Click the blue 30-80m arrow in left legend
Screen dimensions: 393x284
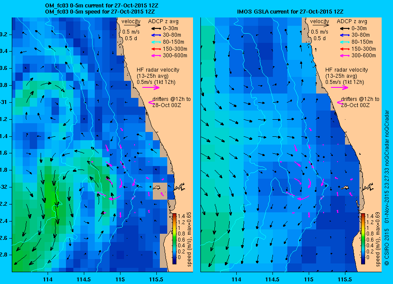click(x=156, y=35)
